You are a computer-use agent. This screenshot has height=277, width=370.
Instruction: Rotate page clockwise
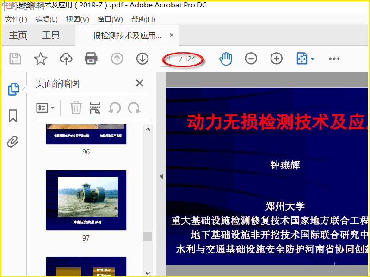(134, 108)
